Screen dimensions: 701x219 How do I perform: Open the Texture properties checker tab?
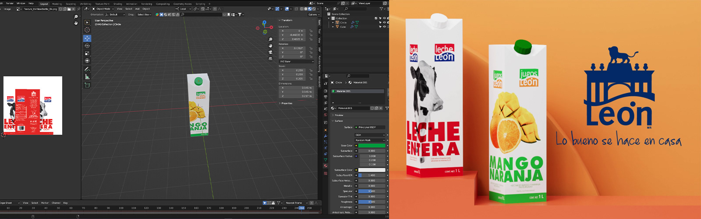326,173
